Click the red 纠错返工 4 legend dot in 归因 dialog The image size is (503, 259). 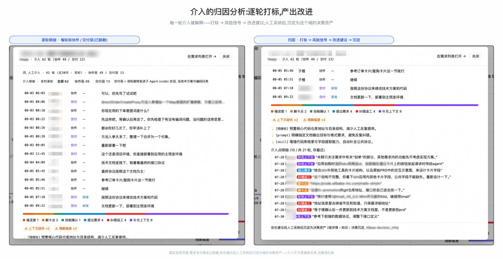point(357,111)
